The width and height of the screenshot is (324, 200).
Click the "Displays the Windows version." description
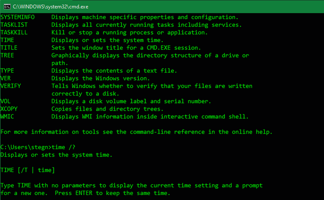click(101, 78)
